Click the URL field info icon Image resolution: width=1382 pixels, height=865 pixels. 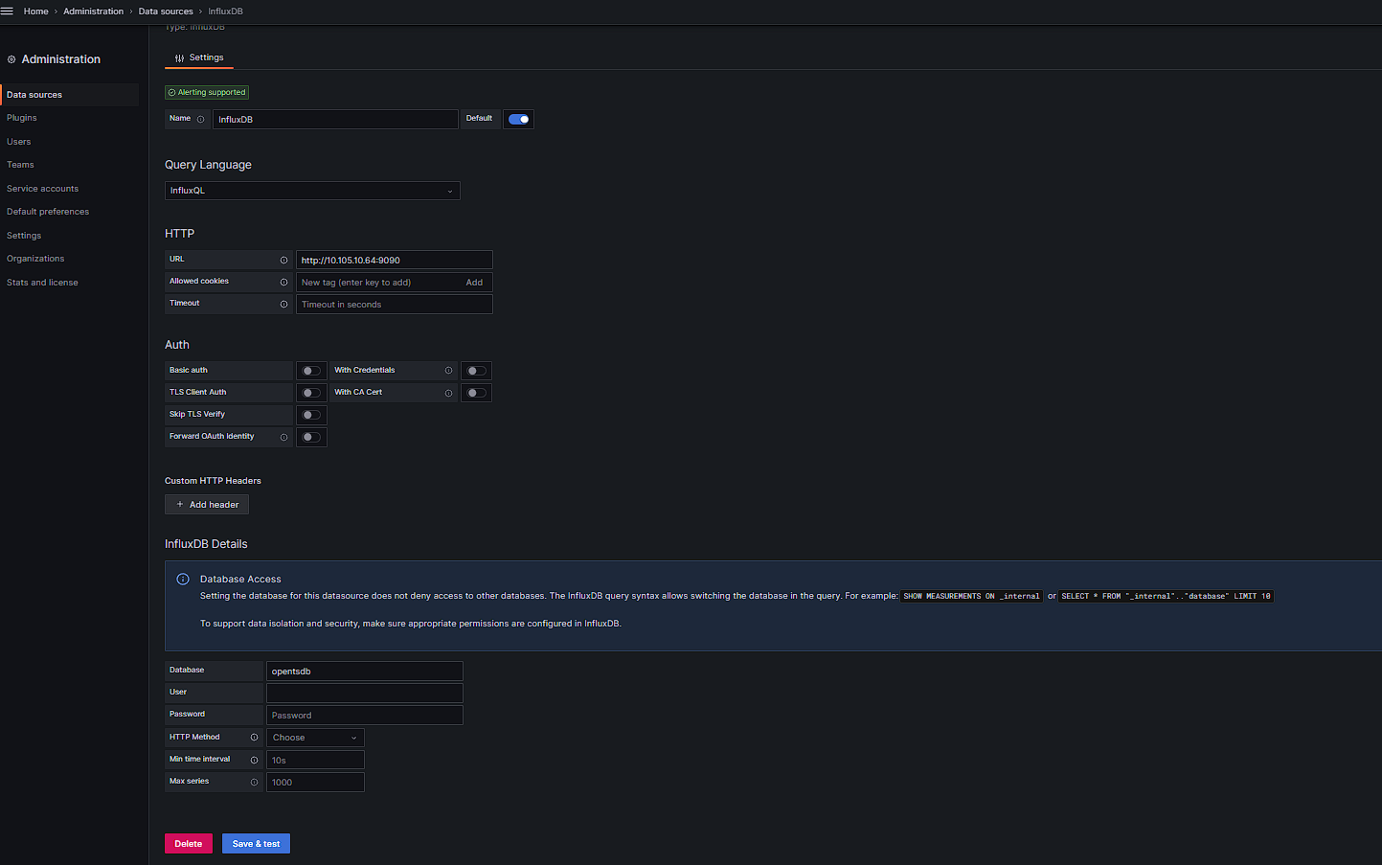[x=283, y=260]
